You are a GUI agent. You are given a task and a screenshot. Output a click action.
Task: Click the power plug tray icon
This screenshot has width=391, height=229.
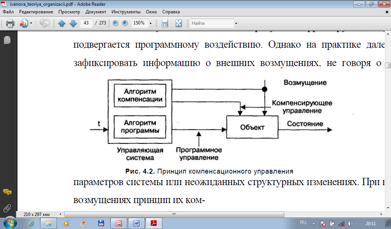[x=332, y=224]
